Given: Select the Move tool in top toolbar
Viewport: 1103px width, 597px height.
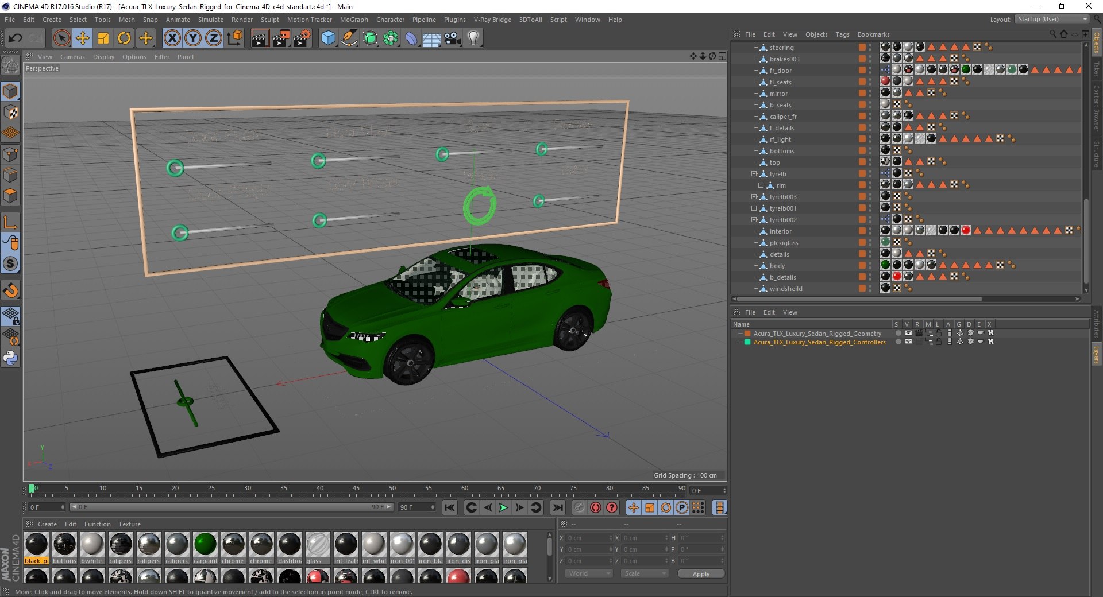Looking at the screenshot, I should pyautogui.click(x=82, y=38).
